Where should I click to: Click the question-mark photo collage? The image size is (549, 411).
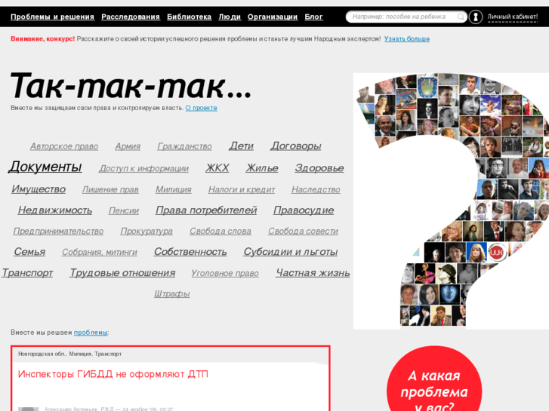point(451,201)
